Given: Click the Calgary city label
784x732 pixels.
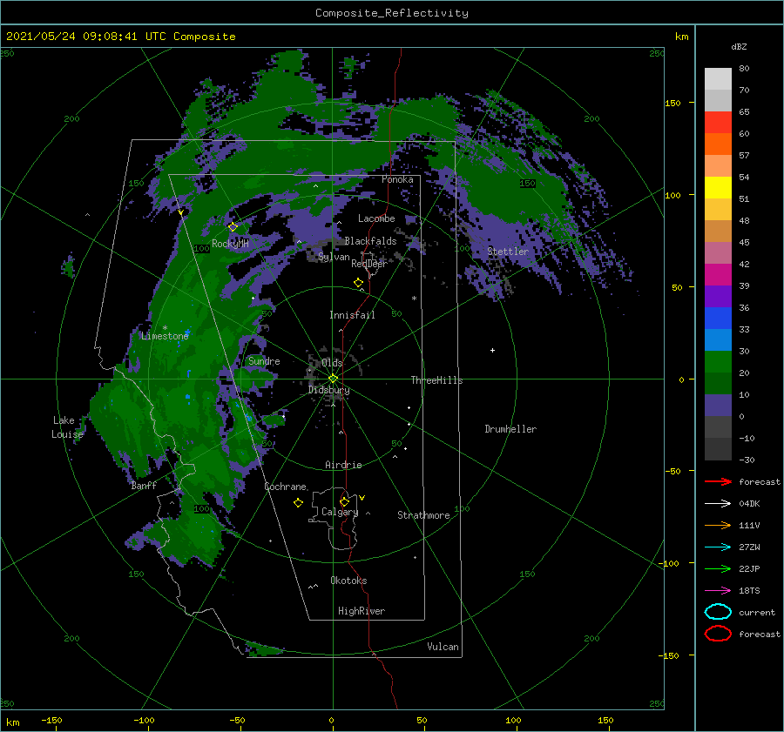Looking at the screenshot, I should 340,512.
